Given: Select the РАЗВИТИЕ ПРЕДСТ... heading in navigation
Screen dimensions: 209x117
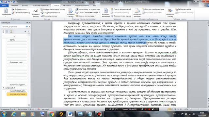Looking at the screenshot, I should point(17,91).
